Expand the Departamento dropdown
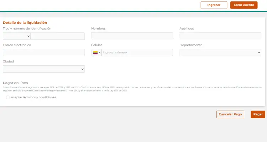Image resolution: width=267 pixels, height=142 pixels. [220, 53]
